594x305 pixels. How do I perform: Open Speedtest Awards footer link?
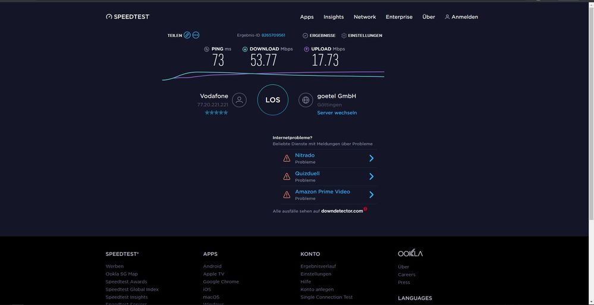tap(126, 282)
